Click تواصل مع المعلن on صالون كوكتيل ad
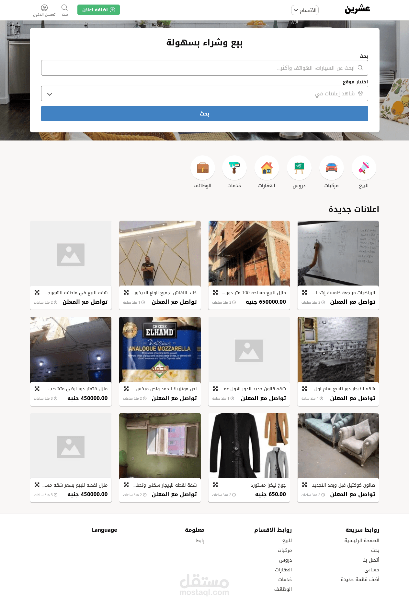 click(353, 494)
